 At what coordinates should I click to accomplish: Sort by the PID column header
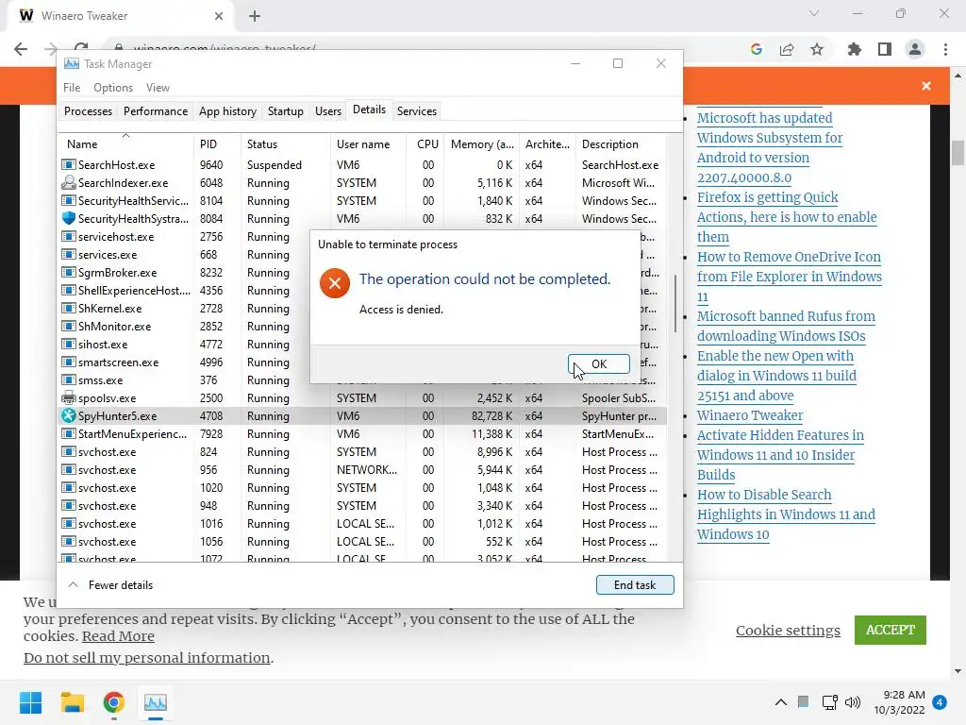coord(216,143)
